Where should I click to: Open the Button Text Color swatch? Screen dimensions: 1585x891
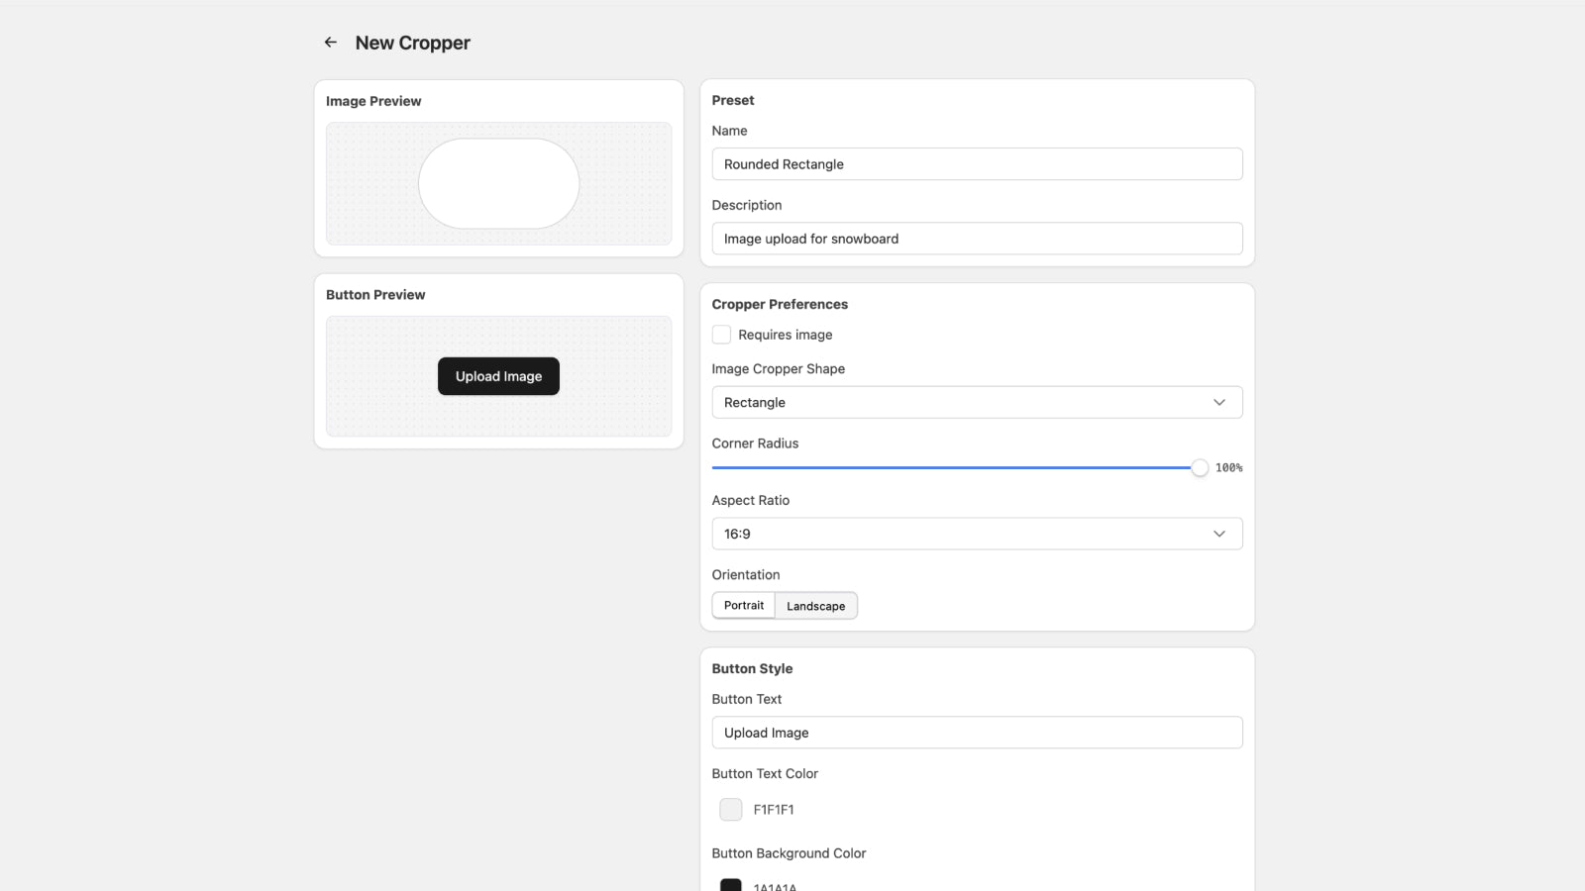[731, 810]
